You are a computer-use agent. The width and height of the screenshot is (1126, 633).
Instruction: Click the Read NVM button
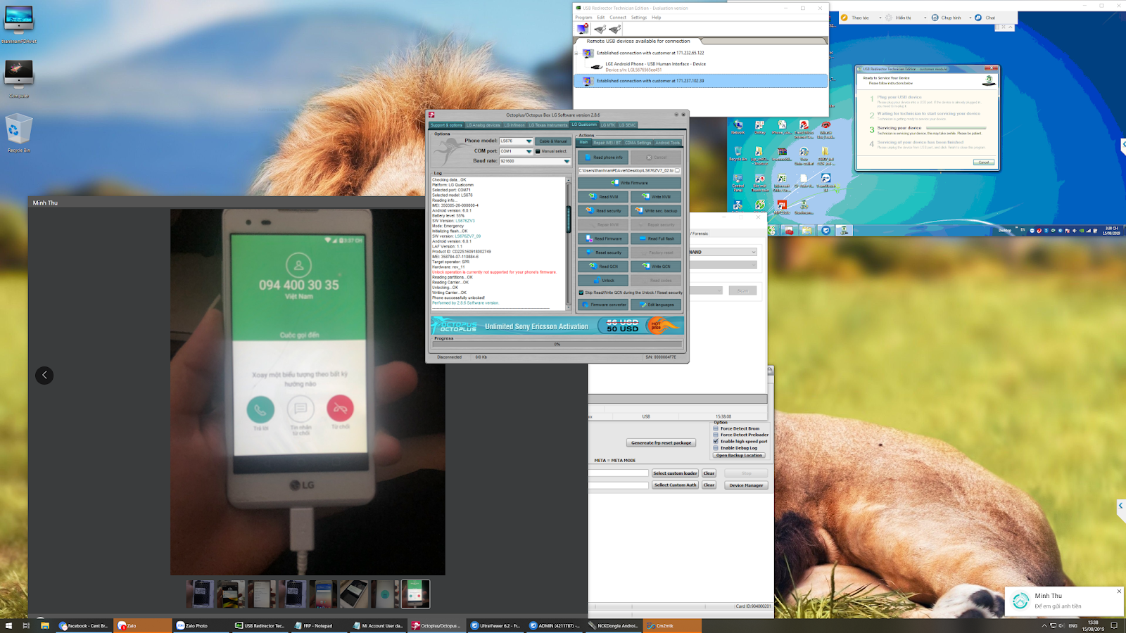(603, 197)
